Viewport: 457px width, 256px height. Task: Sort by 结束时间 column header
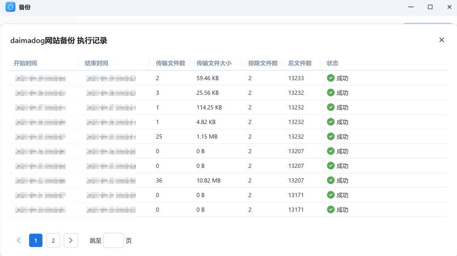[96, 63]
